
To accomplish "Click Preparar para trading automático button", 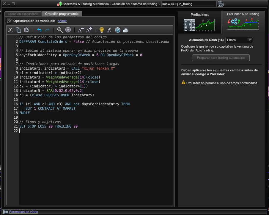I will pos(221,58).
